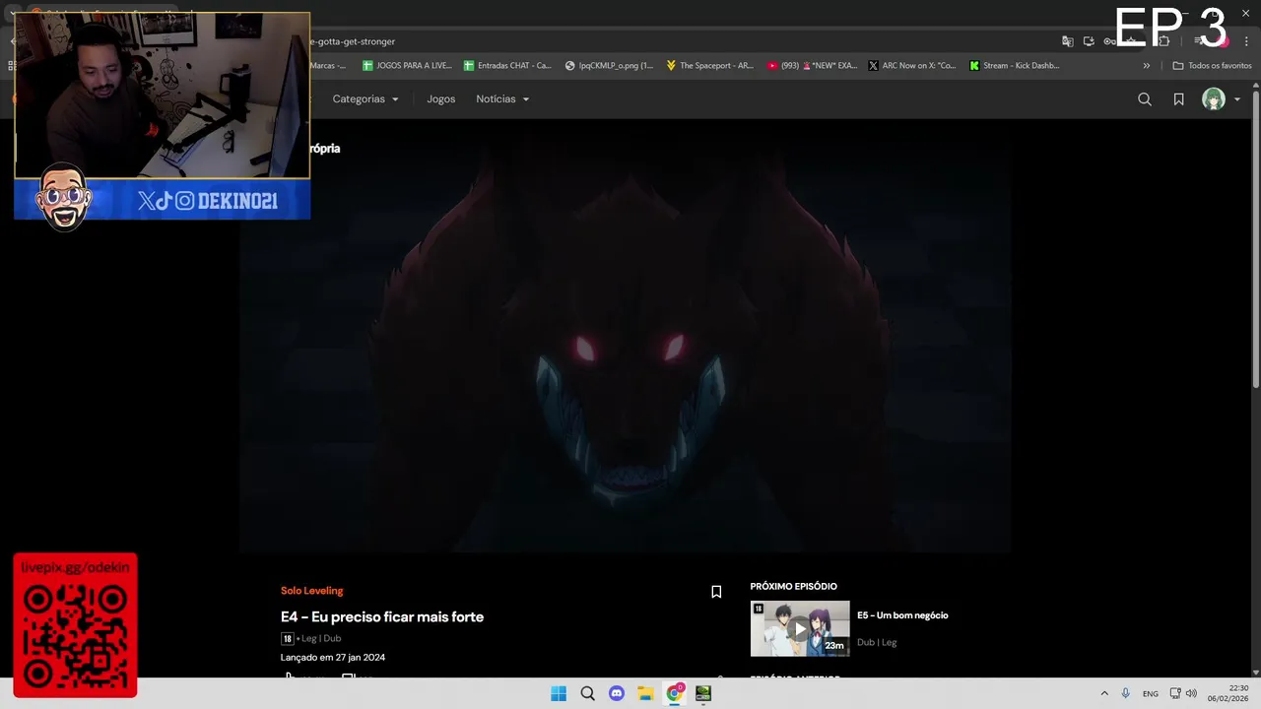Click the video player showing the wolf

pos(625,335)
